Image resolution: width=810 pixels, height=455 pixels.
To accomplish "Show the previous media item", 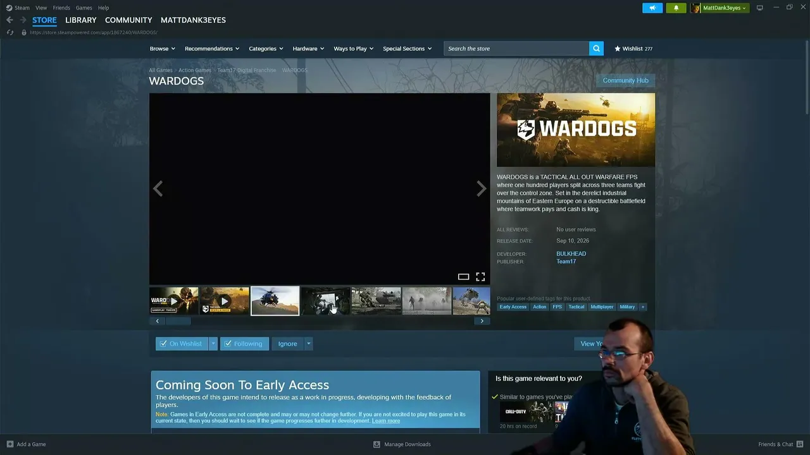I will [x=158, y=188].
